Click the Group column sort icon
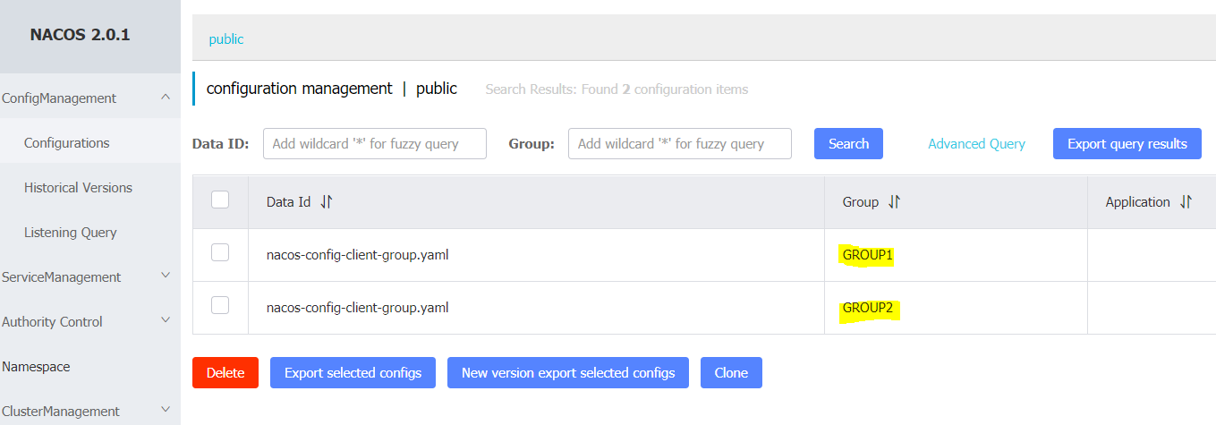Image resolution: width=1216 pixels, height=425 pixels. [894, 202]
